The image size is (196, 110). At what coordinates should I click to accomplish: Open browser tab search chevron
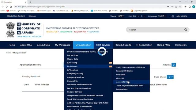coord(180,2)
